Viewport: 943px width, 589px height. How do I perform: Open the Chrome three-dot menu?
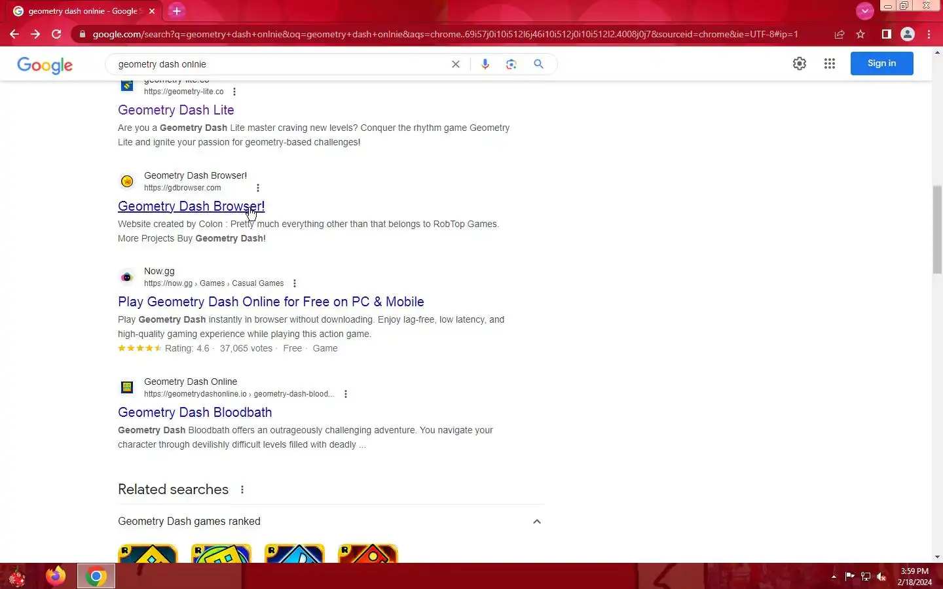pyautogui.click(x=929, y=34)
